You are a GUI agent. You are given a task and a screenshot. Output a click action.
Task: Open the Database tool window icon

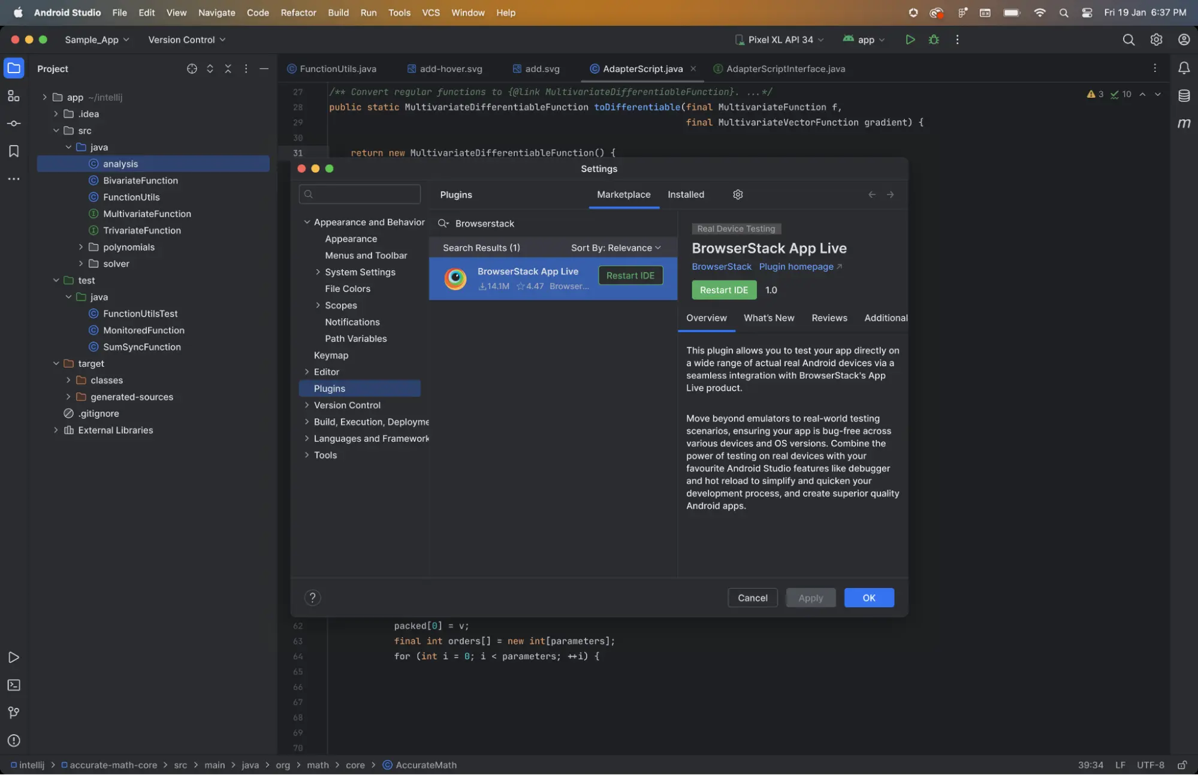[x=1184, y=96]
